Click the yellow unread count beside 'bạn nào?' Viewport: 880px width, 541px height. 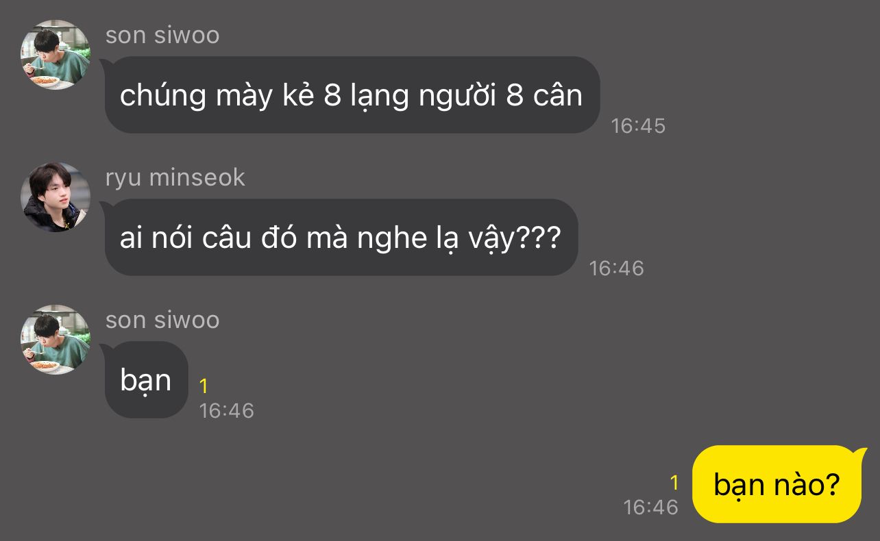coord(674,483)
